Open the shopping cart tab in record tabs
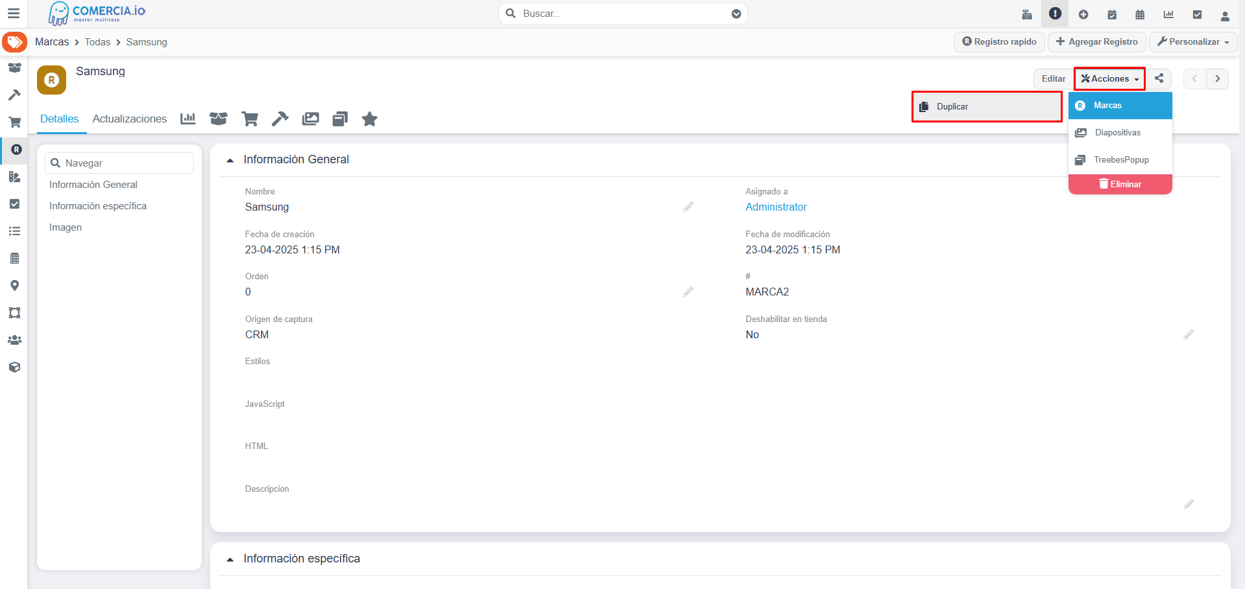Image resolution: width=1245 pixels, height=589 pixels. 250,119
